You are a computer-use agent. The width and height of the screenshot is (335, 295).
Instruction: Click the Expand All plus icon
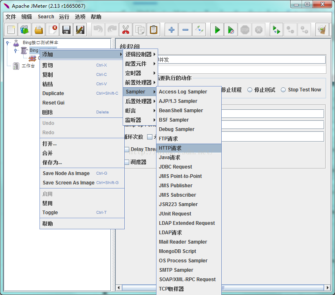click(x=171, y=30)
